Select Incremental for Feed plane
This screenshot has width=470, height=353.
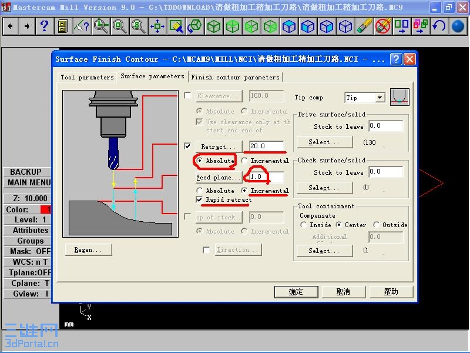pyautogui.click(x=244, y=191)
